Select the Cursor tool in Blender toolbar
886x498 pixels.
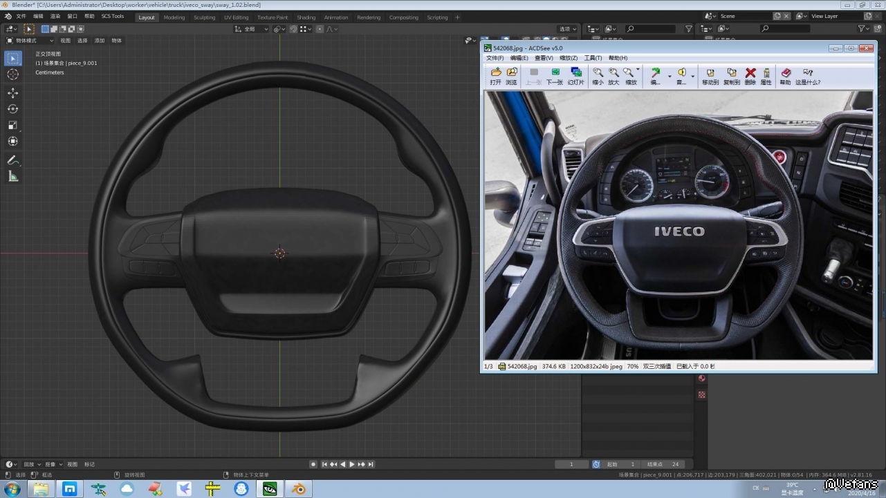(x=13, y=75)
